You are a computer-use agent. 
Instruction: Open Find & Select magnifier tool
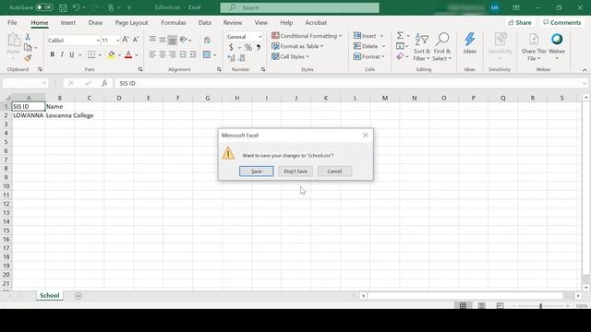441,47
